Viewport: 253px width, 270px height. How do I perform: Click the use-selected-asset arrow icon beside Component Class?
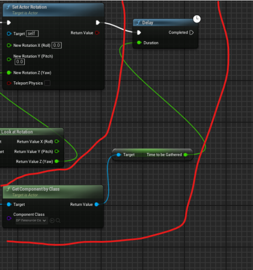click(52, 220)
